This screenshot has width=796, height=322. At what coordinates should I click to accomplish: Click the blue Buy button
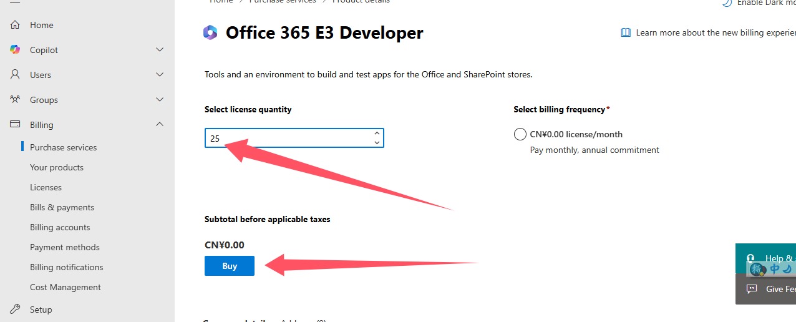point(230,266)
